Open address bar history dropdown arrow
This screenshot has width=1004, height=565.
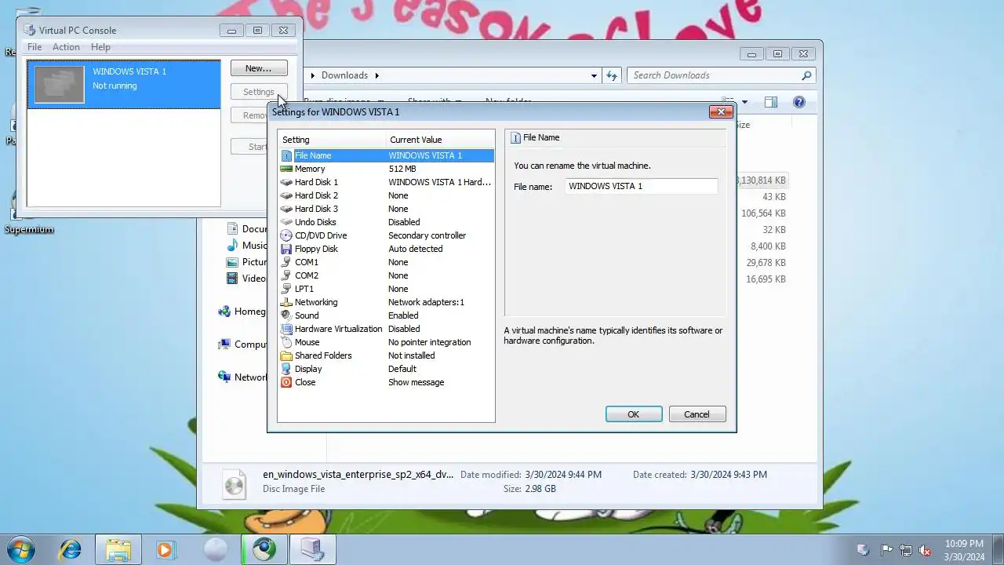594,75
